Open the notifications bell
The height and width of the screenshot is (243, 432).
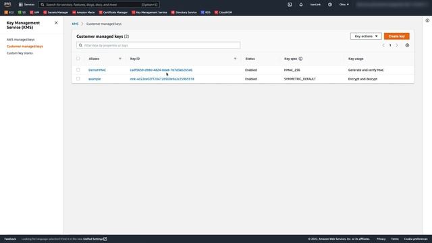301,5
